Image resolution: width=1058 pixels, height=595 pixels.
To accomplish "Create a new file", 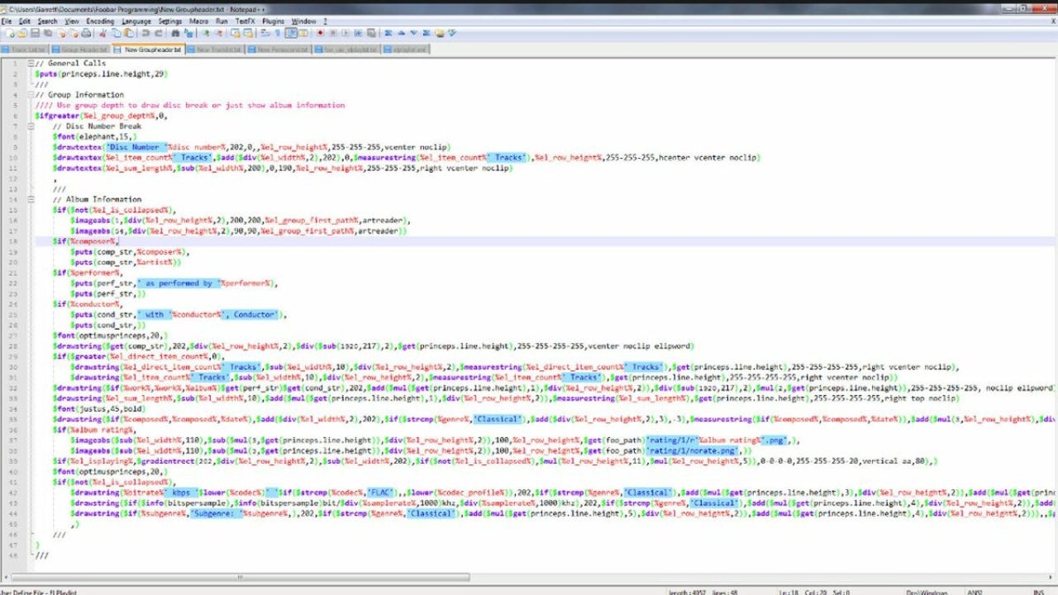I will point(10,35).
